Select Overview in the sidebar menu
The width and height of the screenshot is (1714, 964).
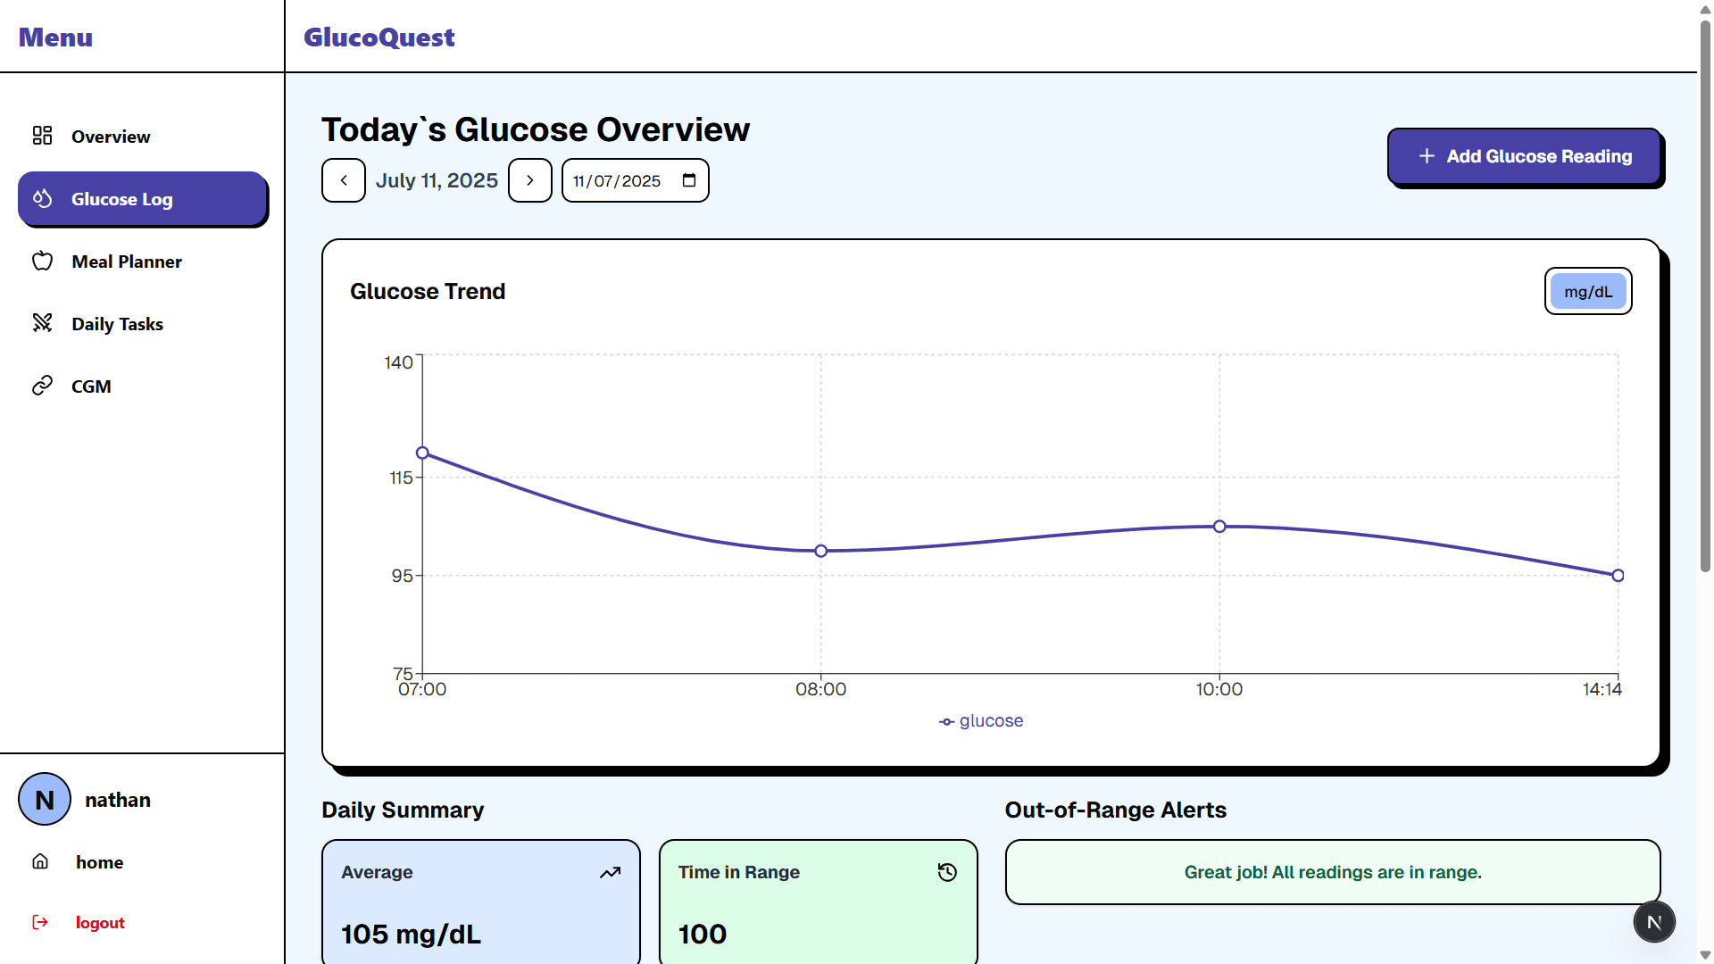[111, 136]
